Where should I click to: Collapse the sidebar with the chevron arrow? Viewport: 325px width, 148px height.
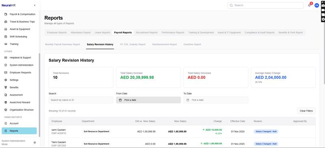(35, 5)
